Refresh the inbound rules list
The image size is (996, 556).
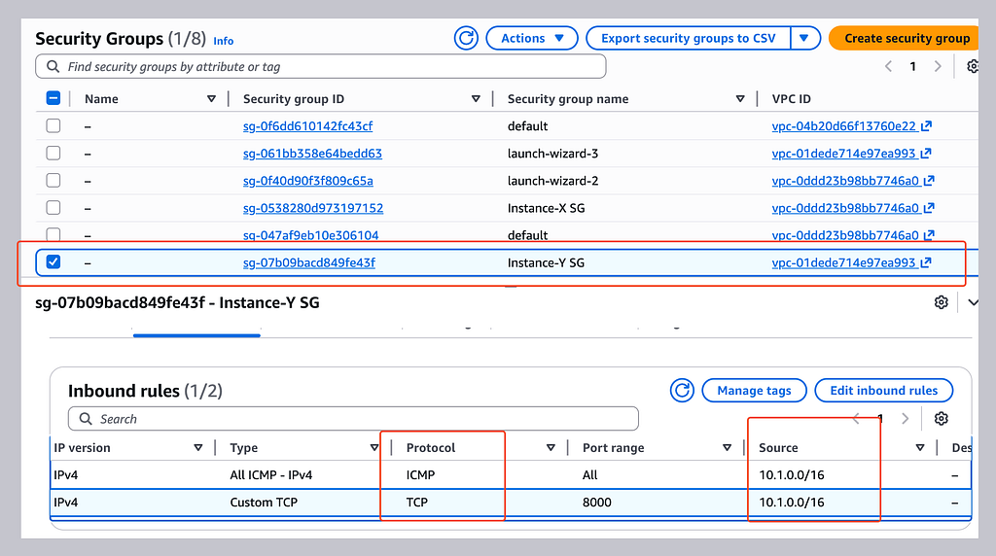682,391
